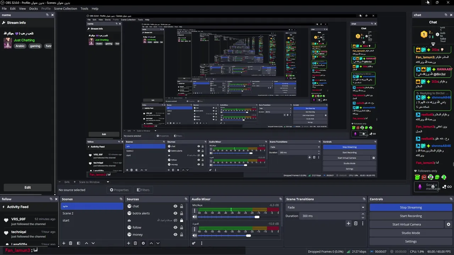Lock the chat source
This screenshot has height=255, width=454.
tap(182, 206)
